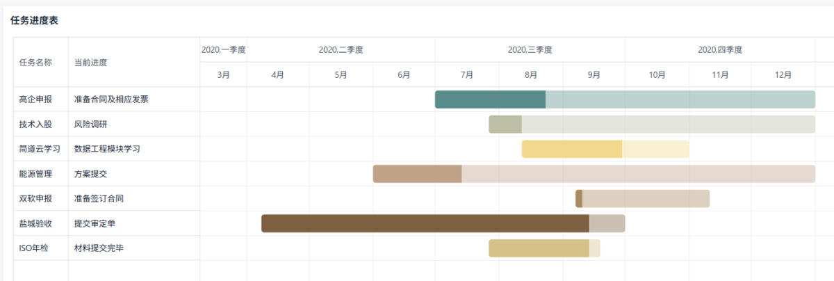Click the 9月 month header
Screen dimensions: 834x281
[594, 74]
